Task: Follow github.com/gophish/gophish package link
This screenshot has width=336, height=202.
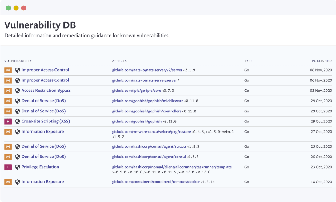Action: click(137, 121)
